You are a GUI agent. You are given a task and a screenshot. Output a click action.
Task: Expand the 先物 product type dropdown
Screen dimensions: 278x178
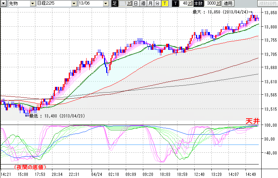32,3
